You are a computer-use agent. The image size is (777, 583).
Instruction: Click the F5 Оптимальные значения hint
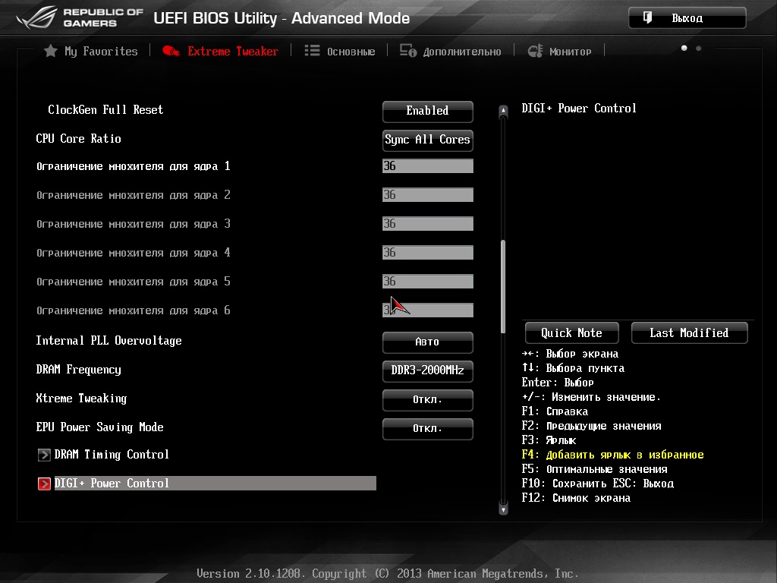point(594,469)
